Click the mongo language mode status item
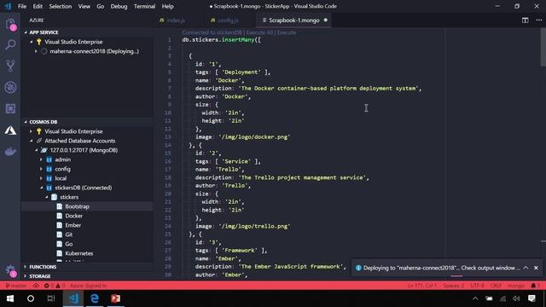 click(x=515, y=286)
